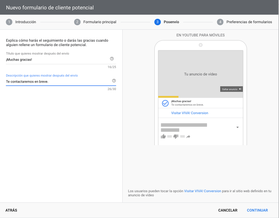
Task: Click the blue checkmark icon in the preview
Action: (x=165, y=103)
